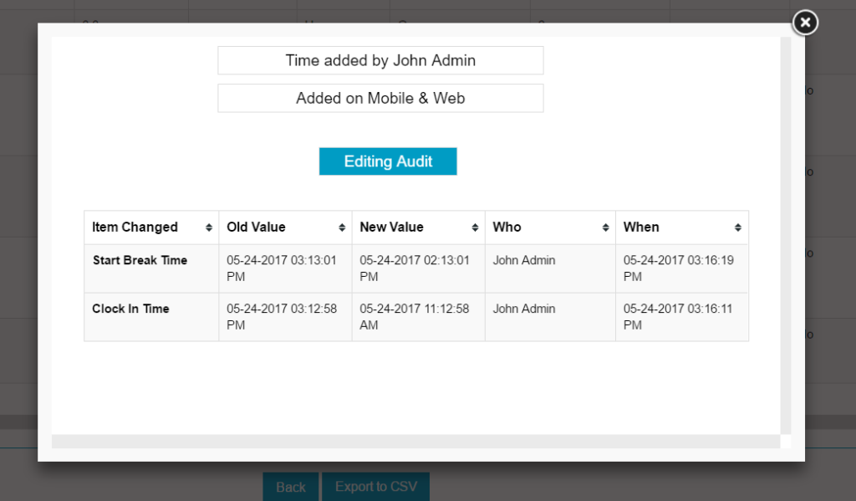856x501 pixels.
Task: Sort by Who column arrows
Action: click(605, 227)
